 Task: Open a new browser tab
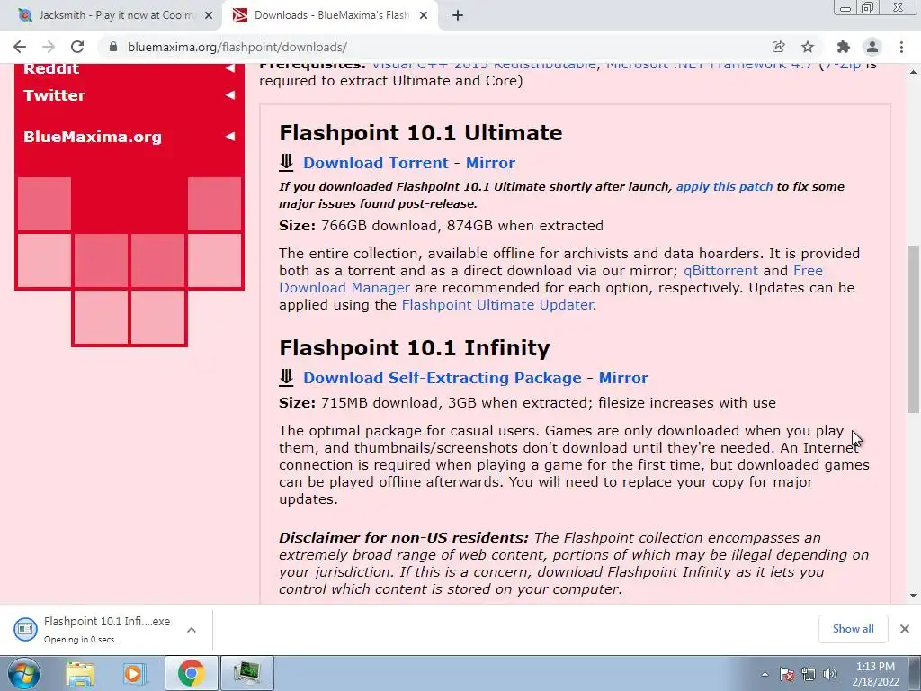click(458, 15)
